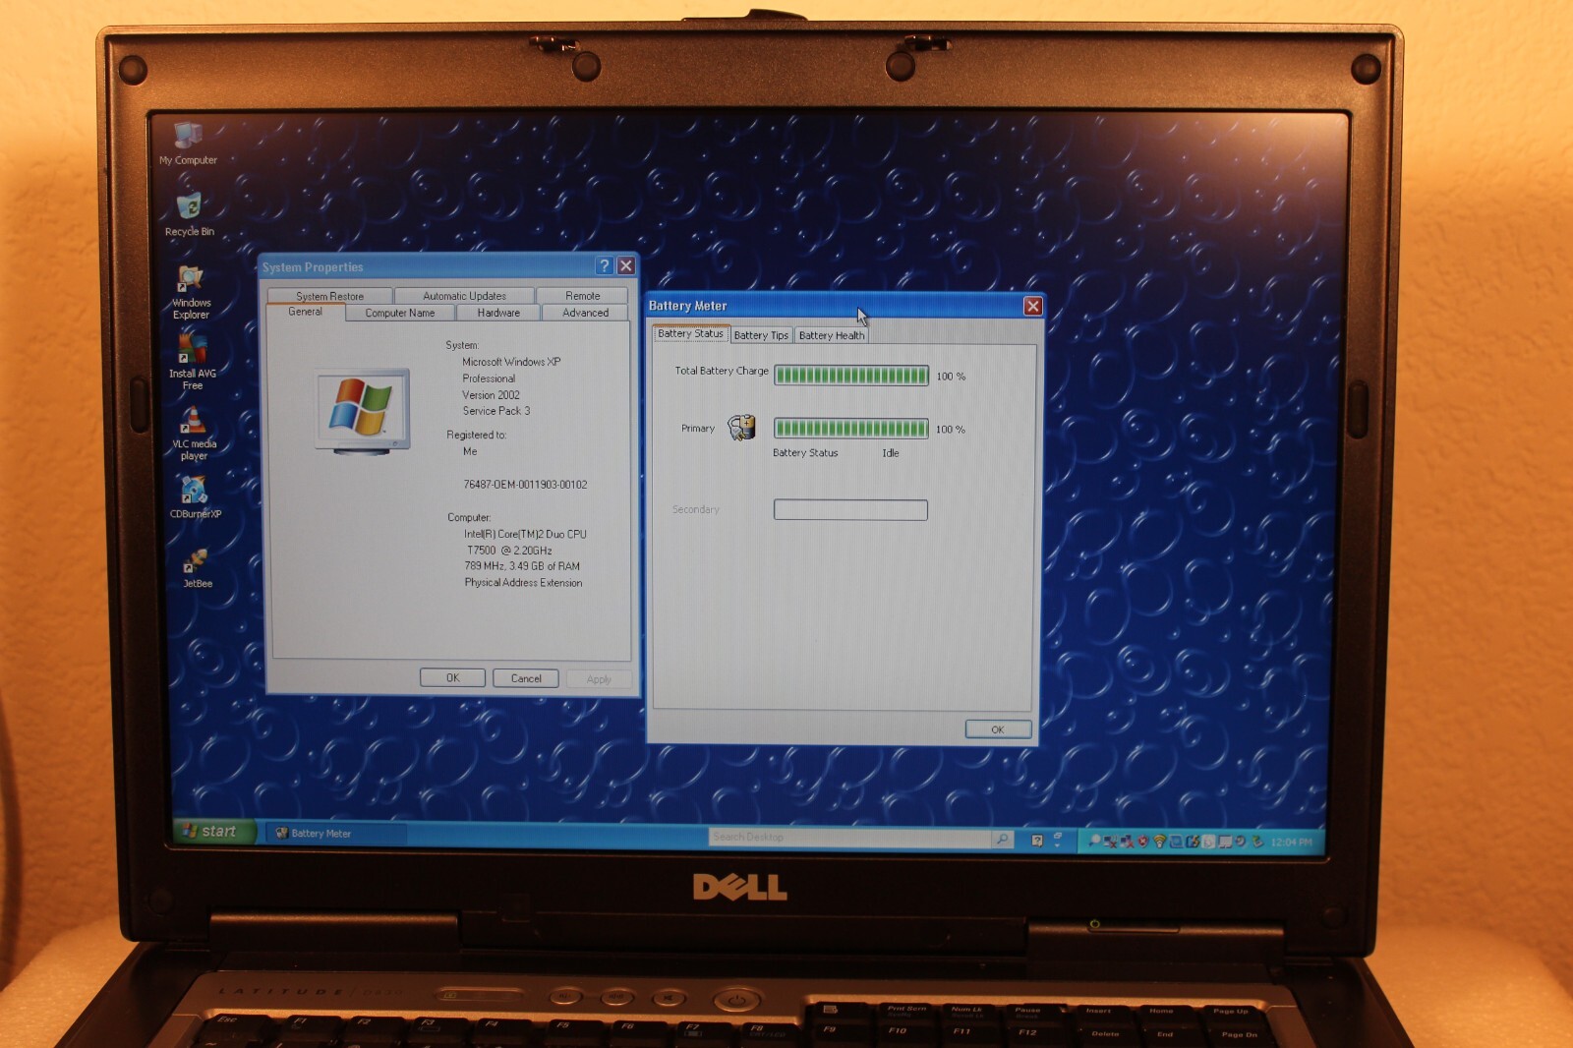Click 'Intel(R) Core(TM)2 Duo CPU' text
Image resolution: width=1573 pixels, height=1048 pixels.
coord(525,534)
